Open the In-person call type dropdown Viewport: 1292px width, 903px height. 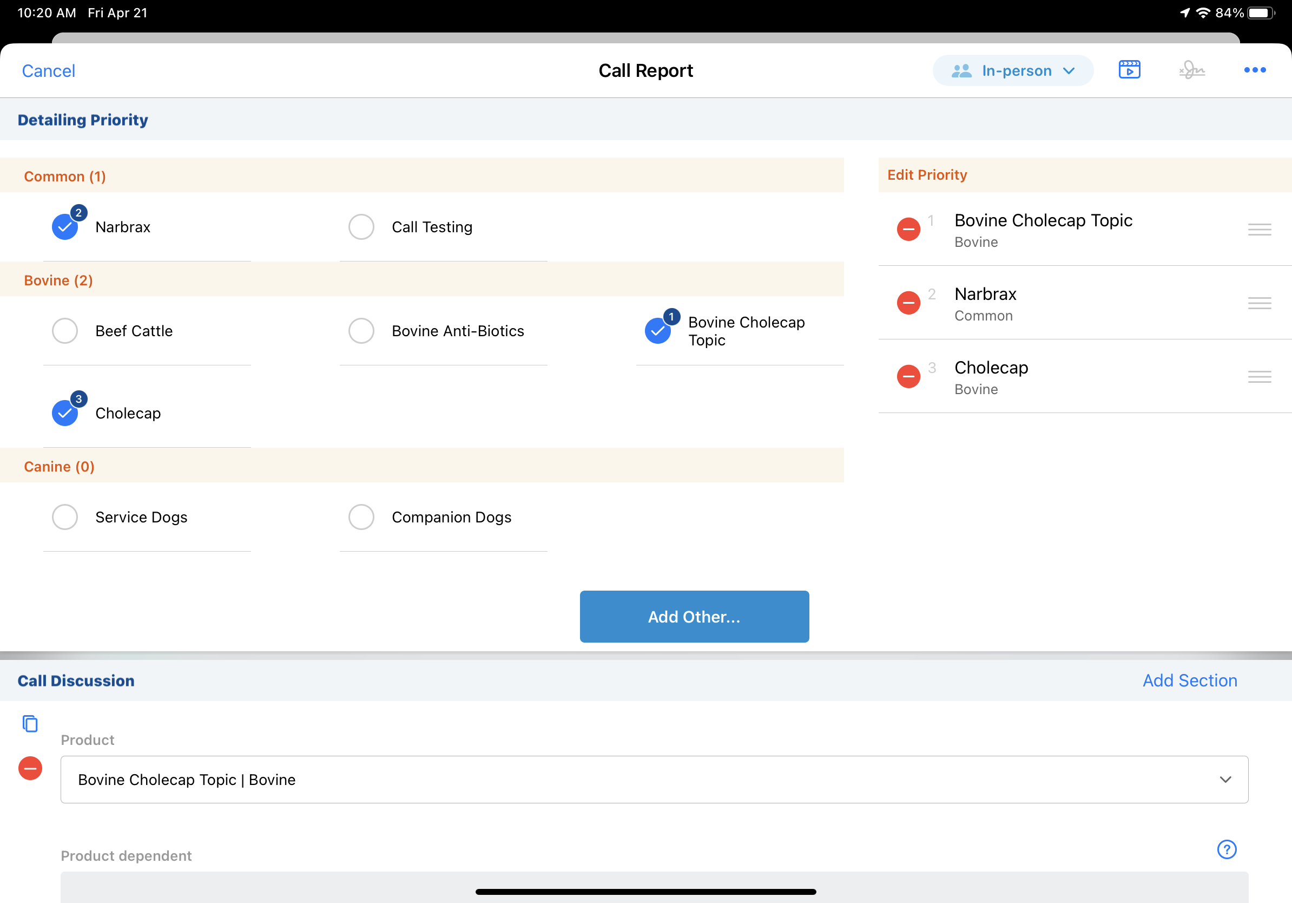tap(1012, 71)
